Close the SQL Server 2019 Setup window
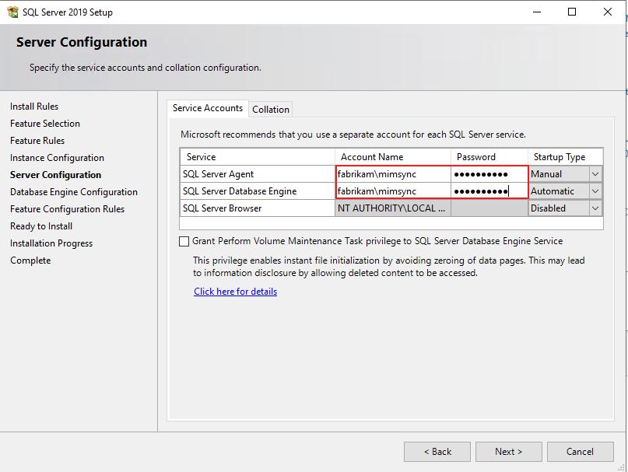The height and width of the screenshot is (472, 628). pos(608,12)
